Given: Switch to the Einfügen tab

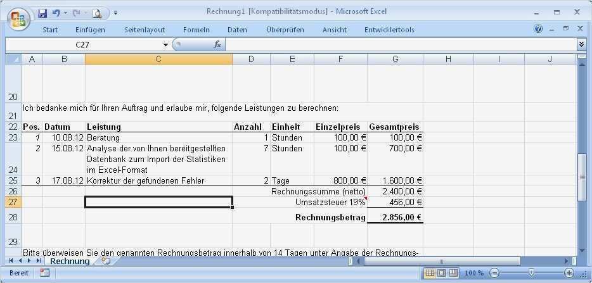Looking at the screenshot, I should (x=90, y=30).
